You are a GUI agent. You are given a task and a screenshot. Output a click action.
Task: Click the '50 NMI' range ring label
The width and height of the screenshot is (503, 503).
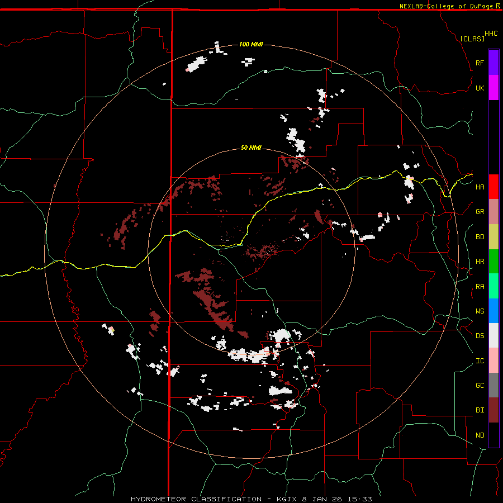251,148
